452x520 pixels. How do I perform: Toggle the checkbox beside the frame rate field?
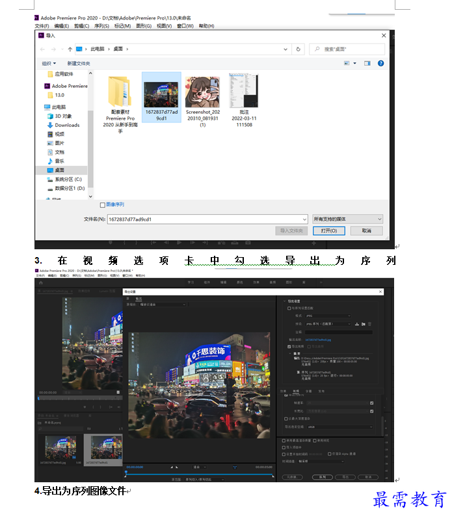point(371,404)
